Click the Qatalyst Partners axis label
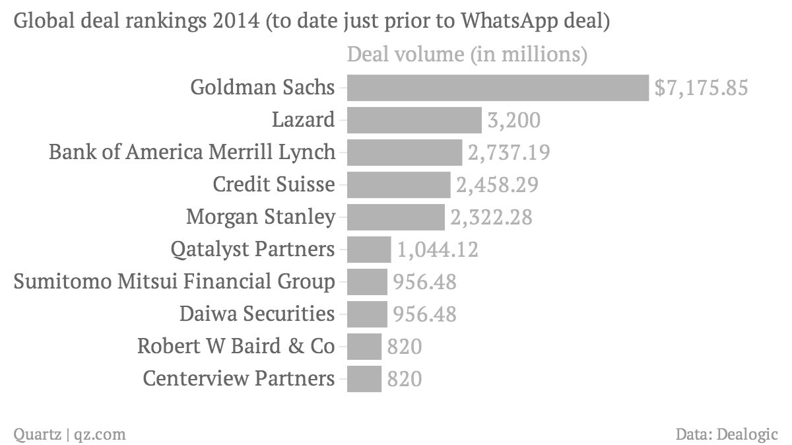792x445 pixels. (252, 250)
